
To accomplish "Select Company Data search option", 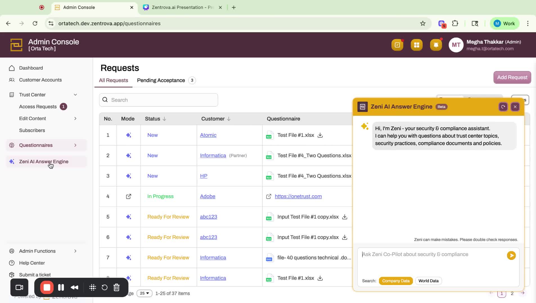I will pos(396,281).
